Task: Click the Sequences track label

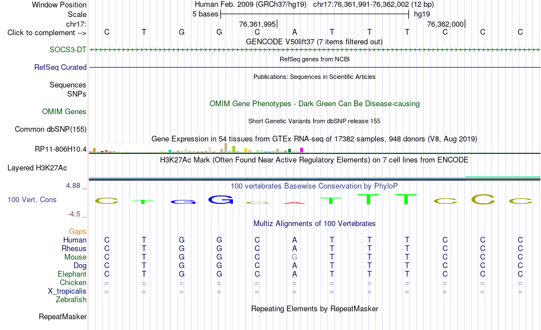Action: click(x=68, y=85)
